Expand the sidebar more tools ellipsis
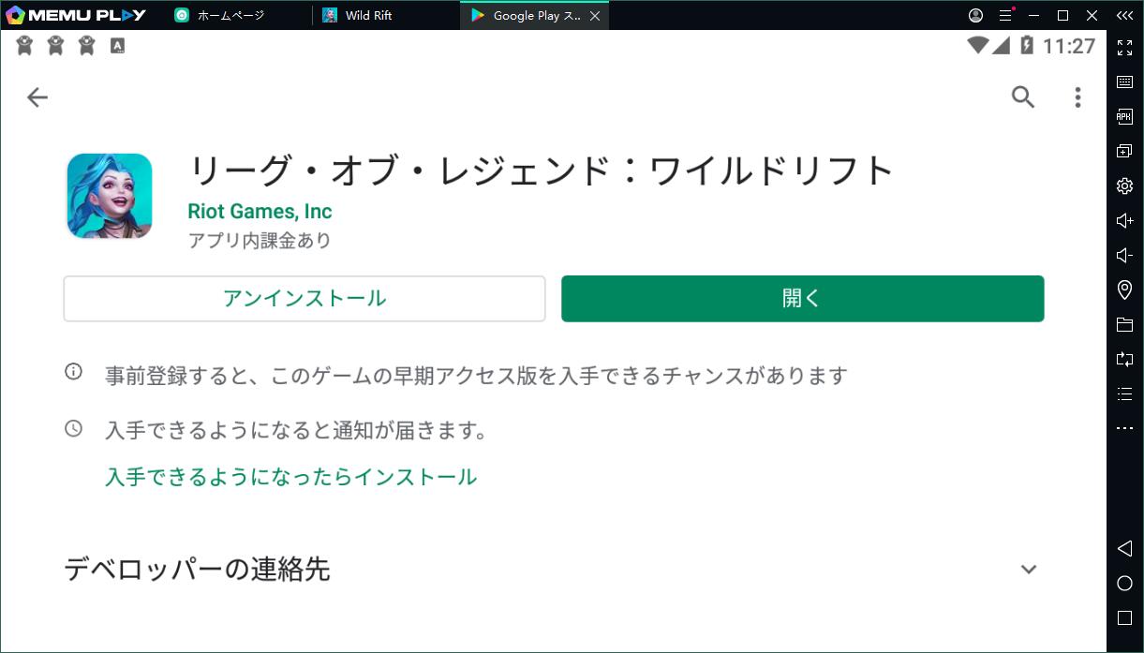This screenshot has width=1144, height=653. (x=1124, y=429)
